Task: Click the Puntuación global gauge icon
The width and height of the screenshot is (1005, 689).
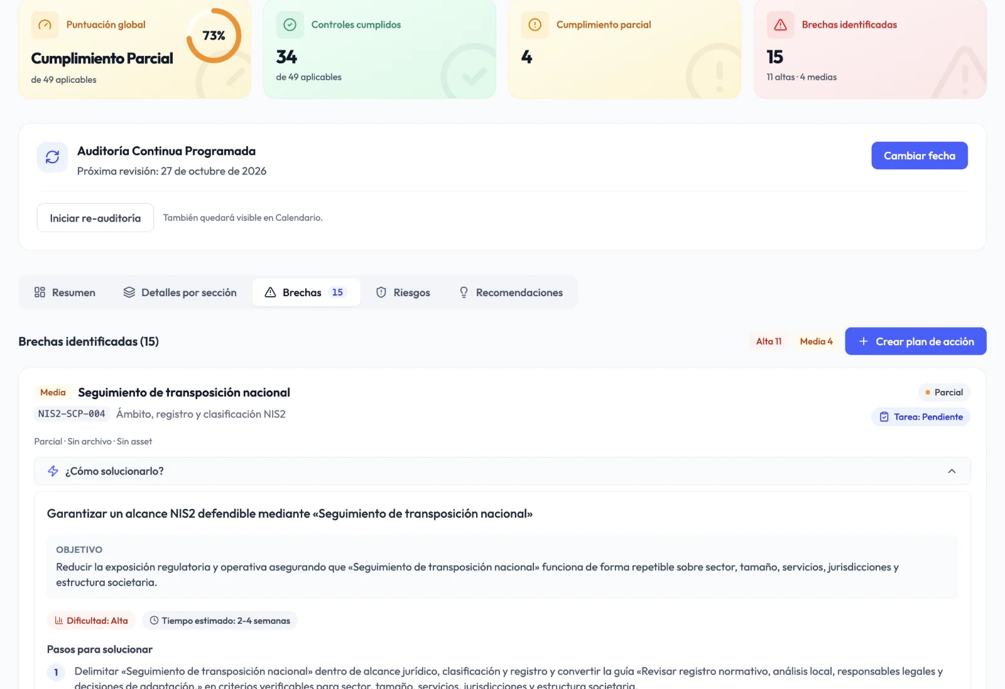Action: (x=45, y=25)
